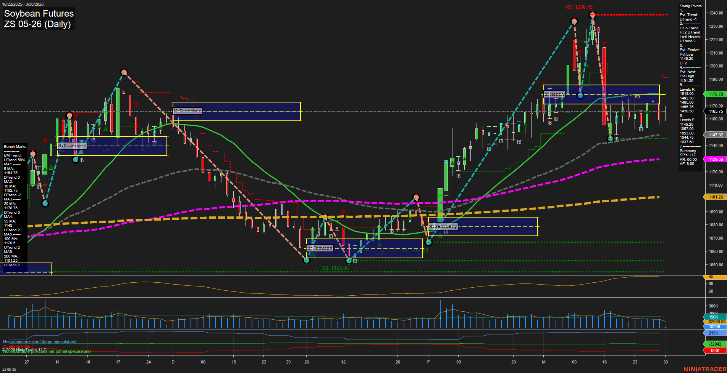Screen dimensions: 727x373
Task: Click the -32942 net position marker
Action: click(x=714, y=344)
